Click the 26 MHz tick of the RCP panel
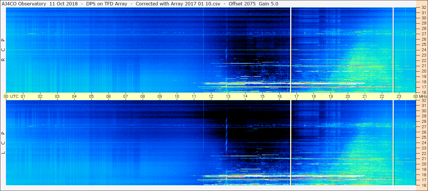 pos(423,39)
